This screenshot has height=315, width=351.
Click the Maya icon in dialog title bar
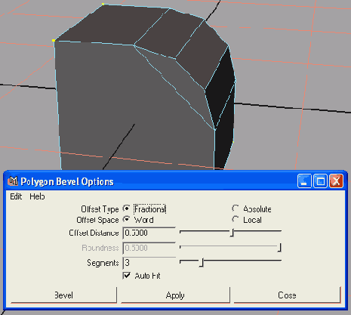(13, 181)
